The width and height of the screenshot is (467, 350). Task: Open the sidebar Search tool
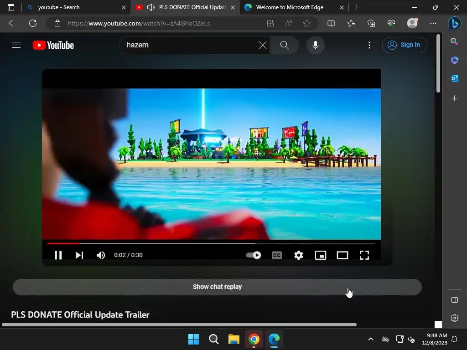click(x=454, y=41)
